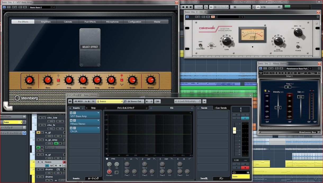This screenshot has width=323, height=183.
Task: Click the edit link export icon in channel toolbar
Action: 158,101
